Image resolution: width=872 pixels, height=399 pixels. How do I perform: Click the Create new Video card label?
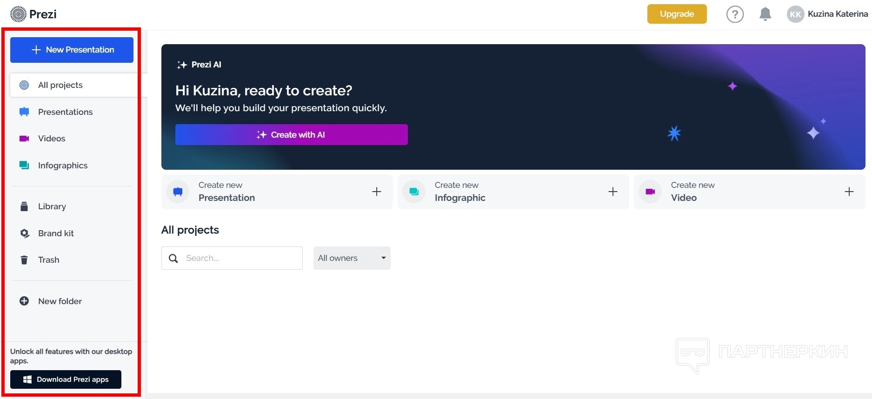click(x=692, y=192)
